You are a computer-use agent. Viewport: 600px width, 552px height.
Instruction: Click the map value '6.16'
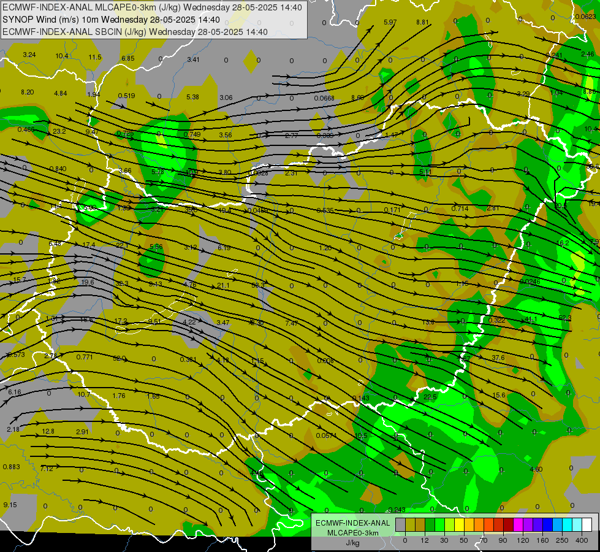(14, 392)
